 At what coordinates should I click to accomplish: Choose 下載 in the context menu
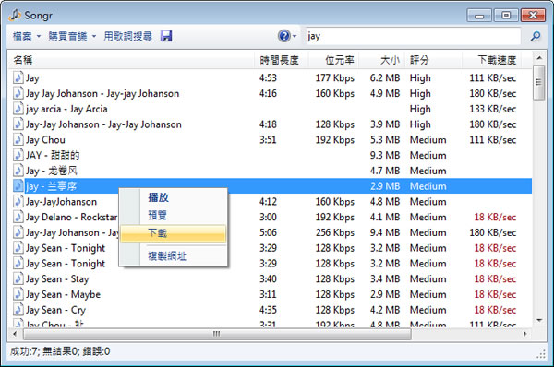[174, 233]
